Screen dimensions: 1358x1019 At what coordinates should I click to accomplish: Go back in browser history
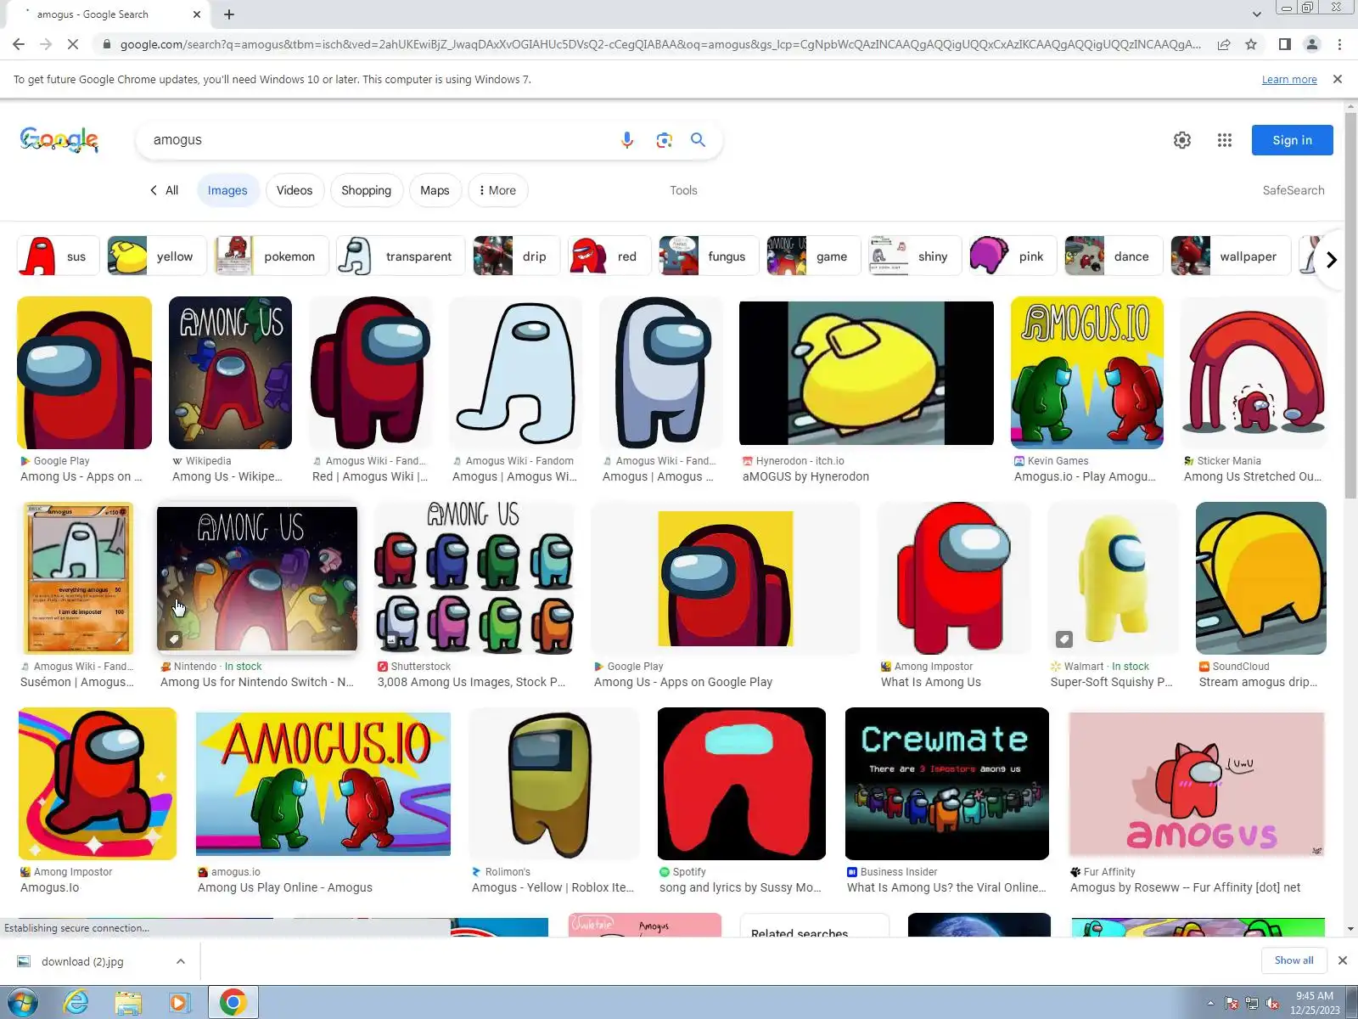(x=19, y=44)
